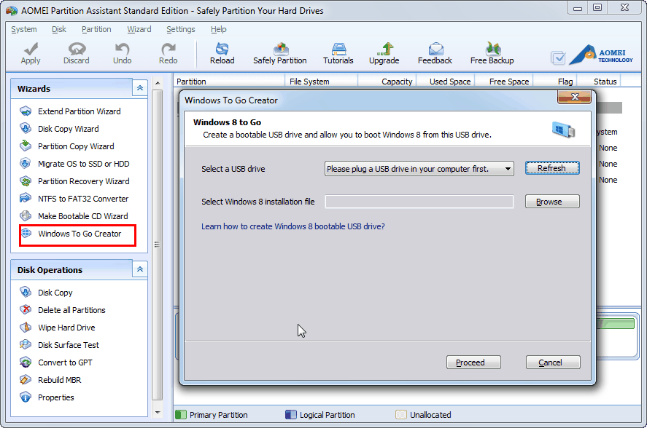Image resolution: width=647 pixels, height=428 pixels.
Task: Open the Help menu
Action: 218,29
